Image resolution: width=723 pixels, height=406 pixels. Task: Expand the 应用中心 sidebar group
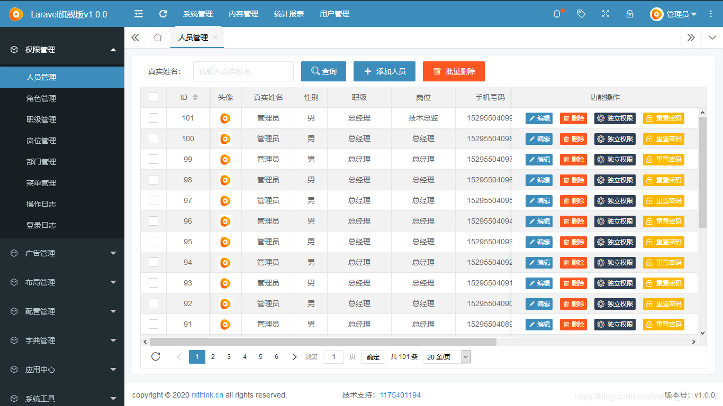click(x=62, y=370)
